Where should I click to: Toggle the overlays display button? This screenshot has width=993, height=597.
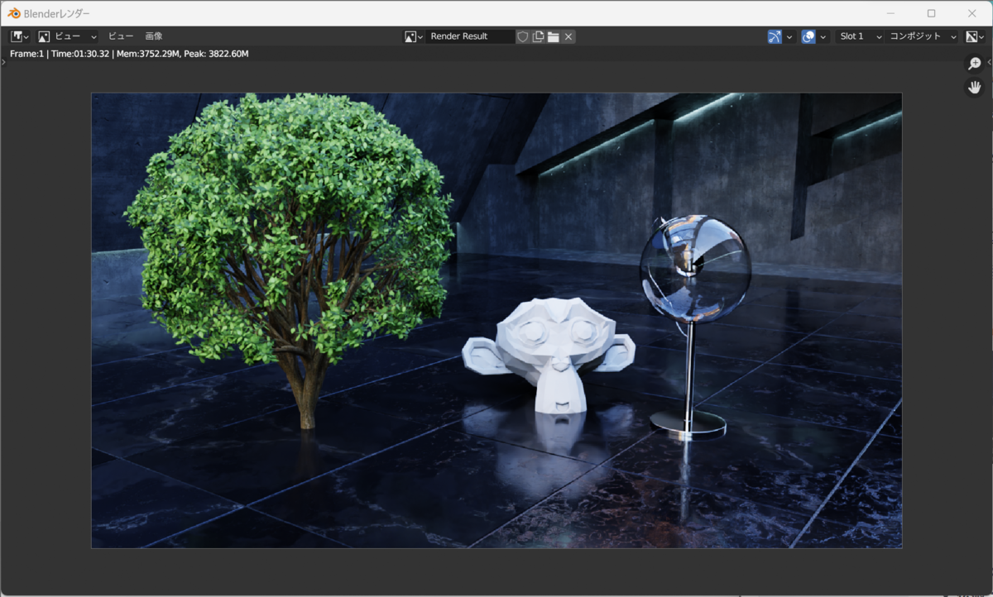click(x=808, y=36)
